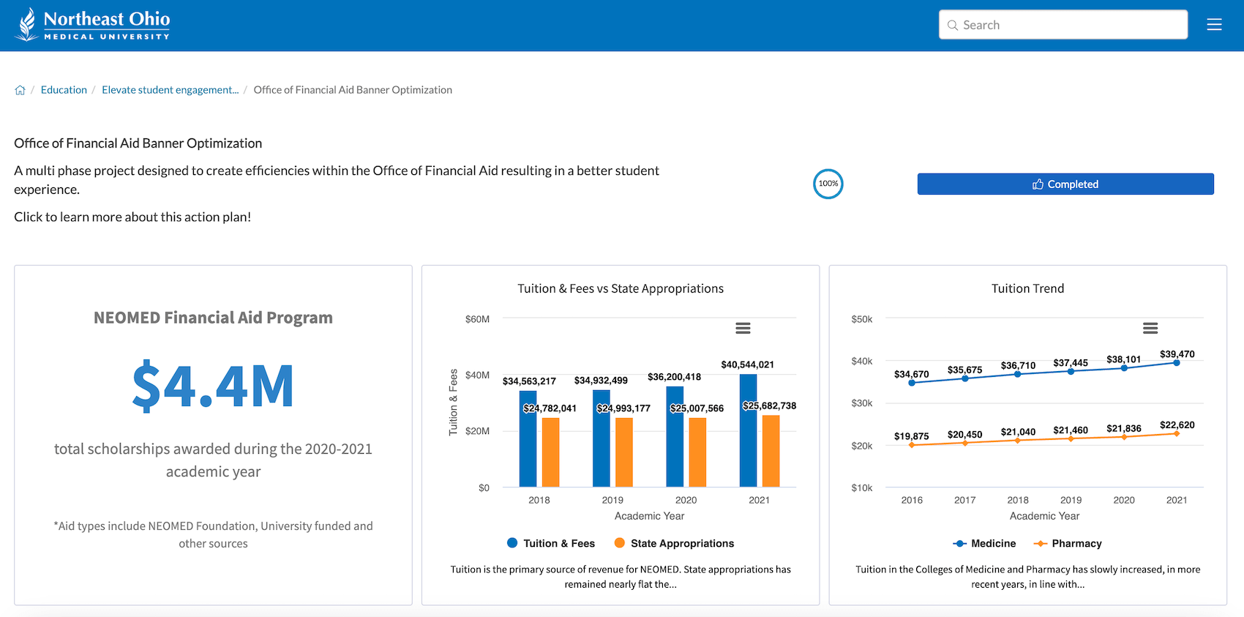This screenshot has width=1244, height=617.
Task: Toggle the State Appropriations legend series
Action: coord(674,543)
